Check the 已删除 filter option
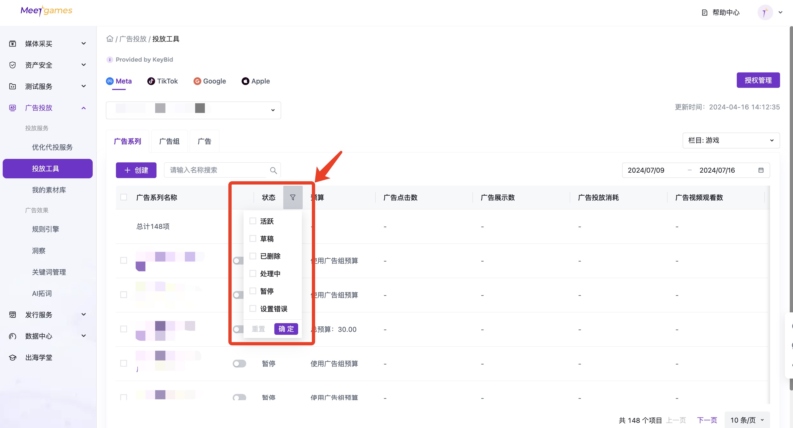This screenshot has height=428, width=793. point(253,256)
